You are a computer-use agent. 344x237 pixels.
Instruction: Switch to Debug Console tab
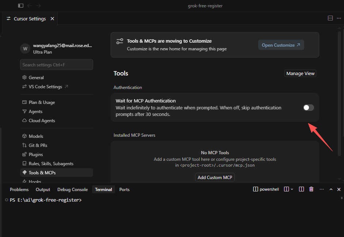pos(72,190)
